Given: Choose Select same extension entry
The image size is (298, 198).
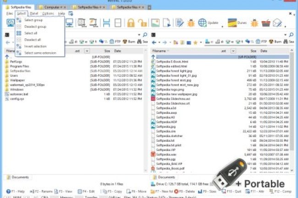Looking at the screenshot, I should tap(39, 53).
